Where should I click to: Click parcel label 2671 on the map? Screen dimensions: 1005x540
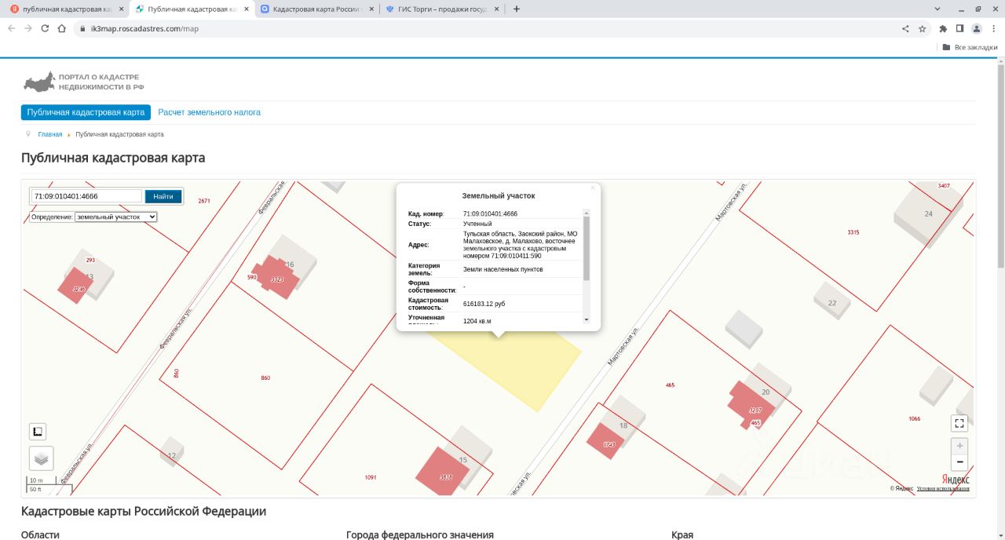click(204, 201)
